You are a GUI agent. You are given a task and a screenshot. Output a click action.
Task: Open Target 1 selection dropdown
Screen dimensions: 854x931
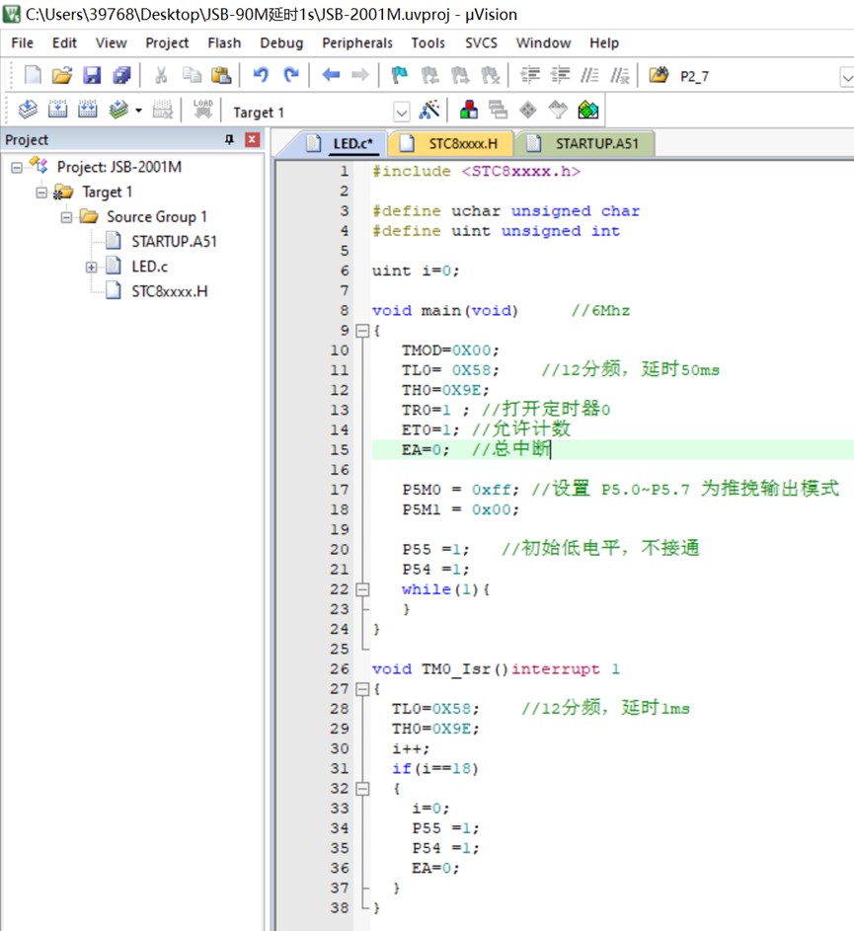[x=402, y=112]
